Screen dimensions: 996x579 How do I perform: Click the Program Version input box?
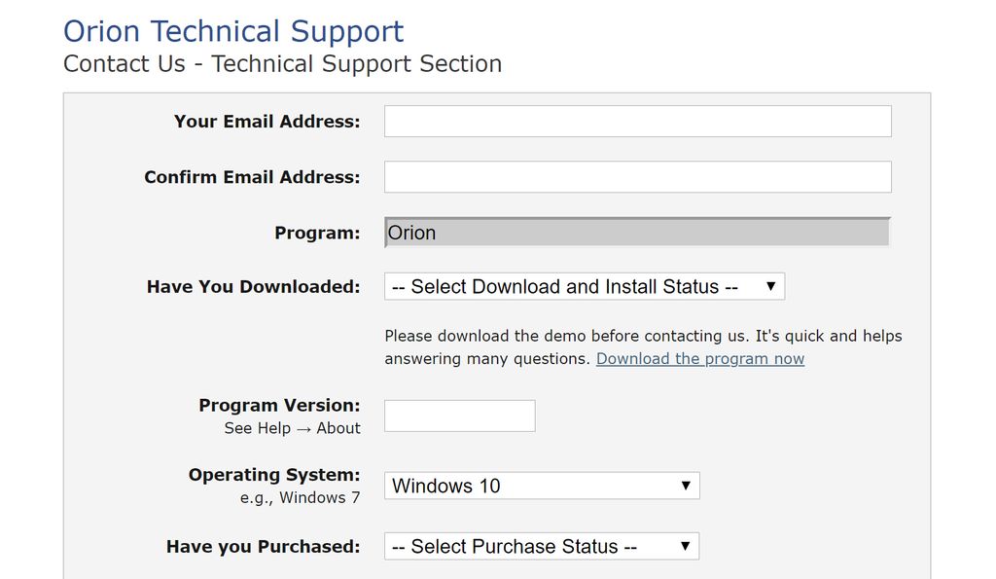(459, 416)
